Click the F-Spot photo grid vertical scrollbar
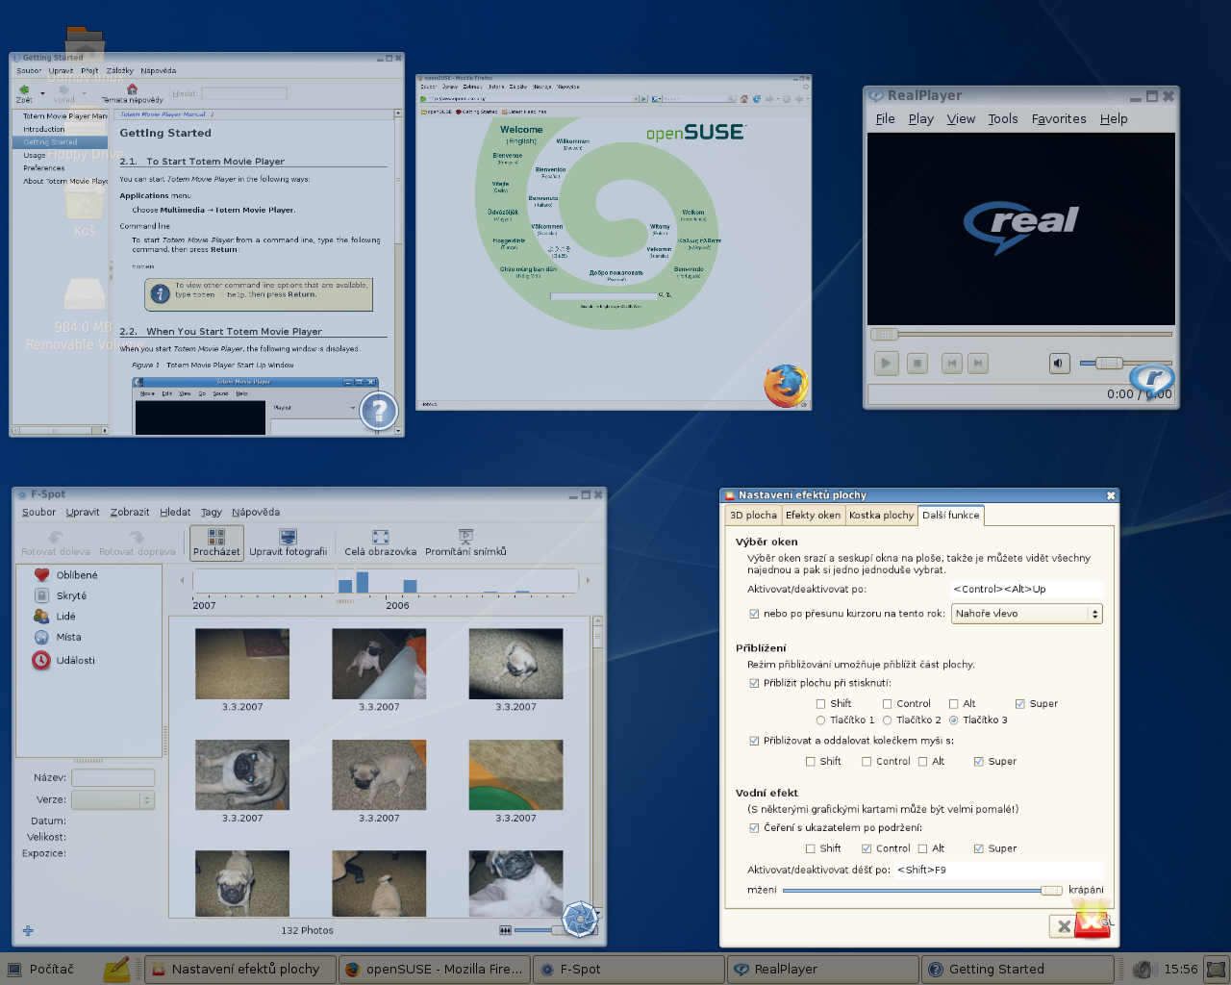 coord(597,766)
